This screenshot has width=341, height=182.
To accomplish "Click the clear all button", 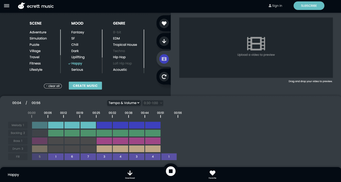I will (x=53, y=86).
